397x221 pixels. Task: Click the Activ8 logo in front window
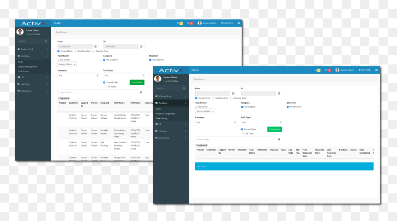coord(171,70)
